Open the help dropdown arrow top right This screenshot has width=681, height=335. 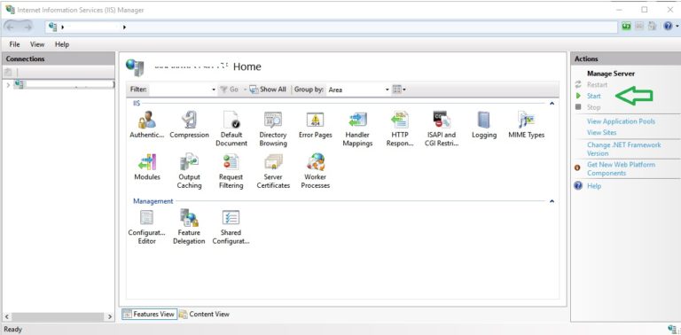677,27
